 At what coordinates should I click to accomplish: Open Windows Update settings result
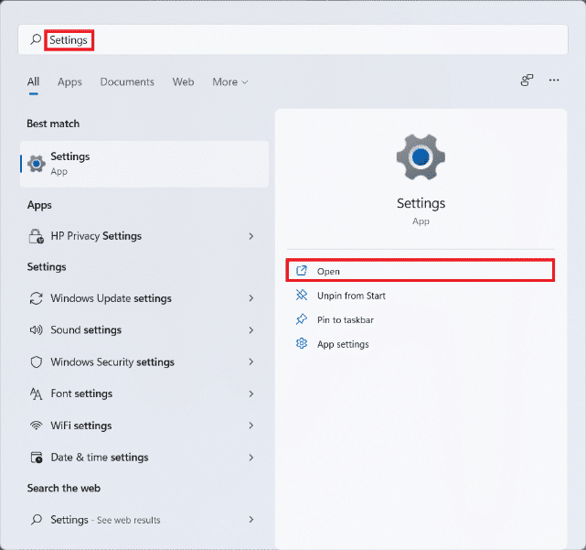(x=144, y=298)
